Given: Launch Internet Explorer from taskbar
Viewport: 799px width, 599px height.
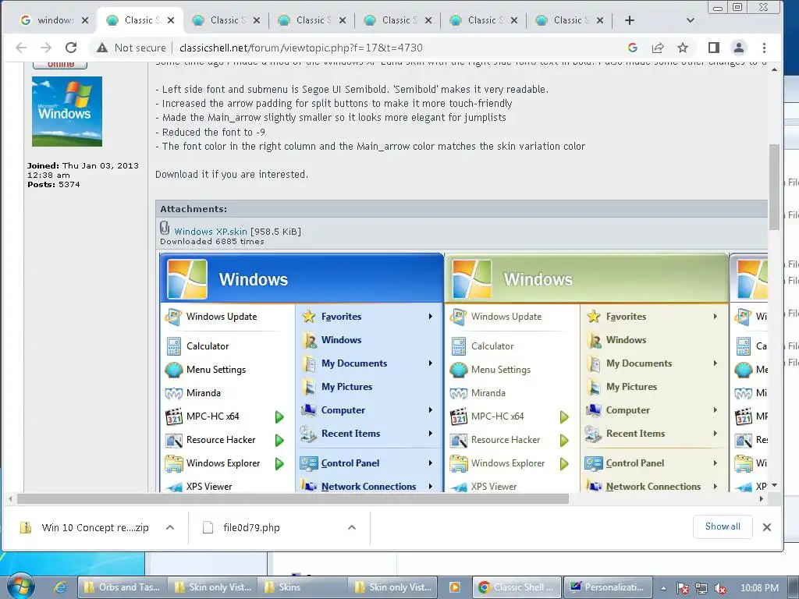Looking at the screenshot, I should [x=60, y=587].
